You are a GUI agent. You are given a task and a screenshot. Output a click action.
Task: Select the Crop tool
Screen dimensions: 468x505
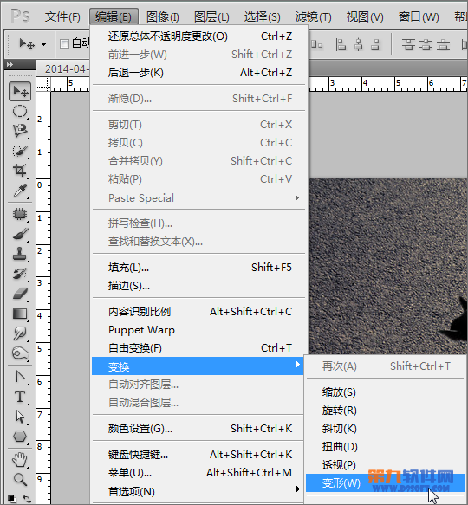(20, 171)
